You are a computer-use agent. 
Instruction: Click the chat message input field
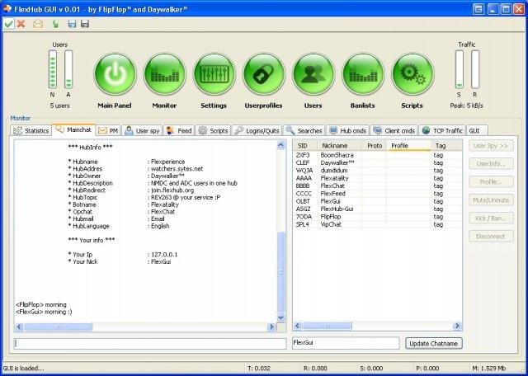point(150,343)
